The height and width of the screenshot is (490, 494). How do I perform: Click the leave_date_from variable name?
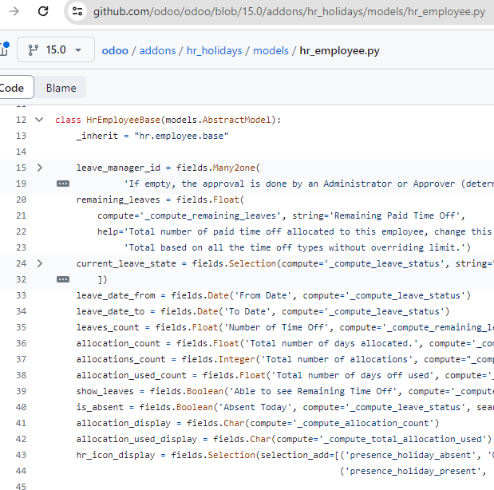click(116, 295)
